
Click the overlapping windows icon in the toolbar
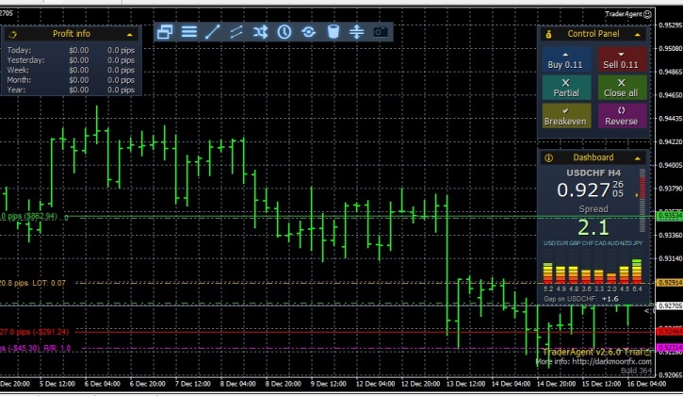166,32
